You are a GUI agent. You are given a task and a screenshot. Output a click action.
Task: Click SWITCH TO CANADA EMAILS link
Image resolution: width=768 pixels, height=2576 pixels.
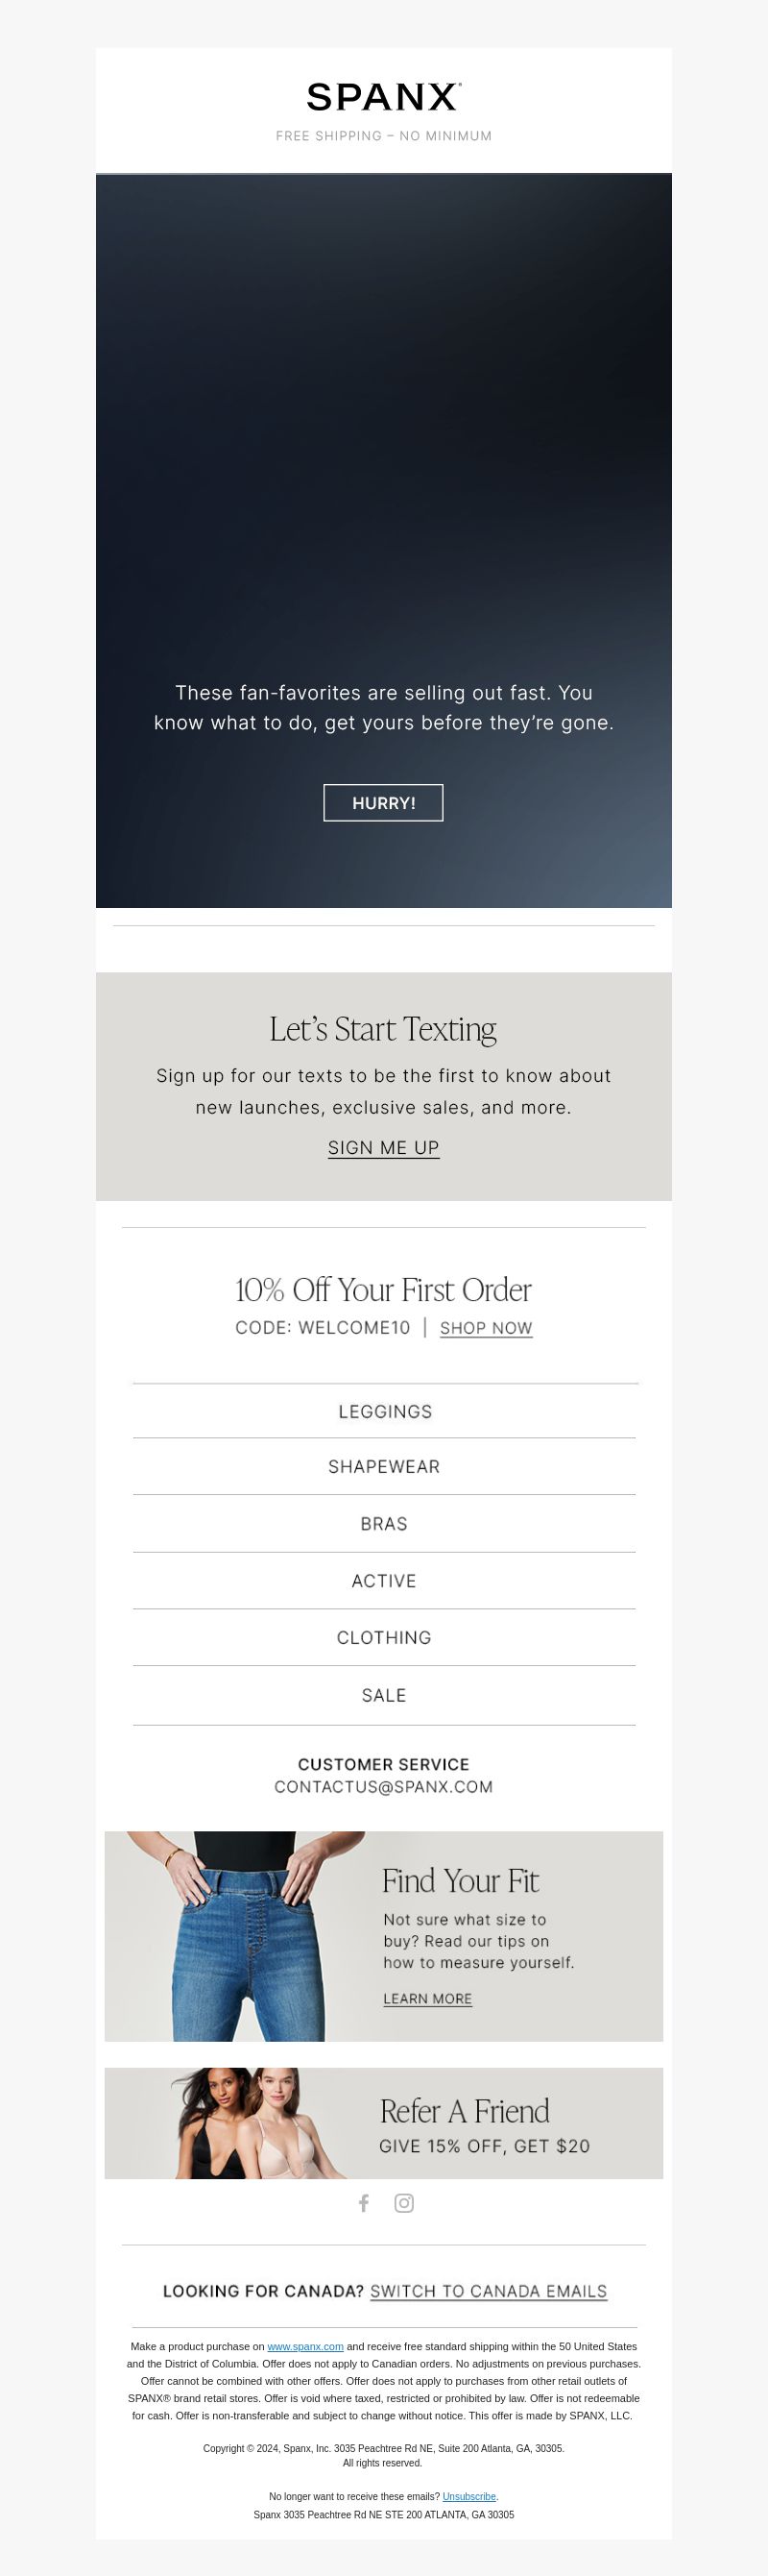click(x=489, y=2291)
